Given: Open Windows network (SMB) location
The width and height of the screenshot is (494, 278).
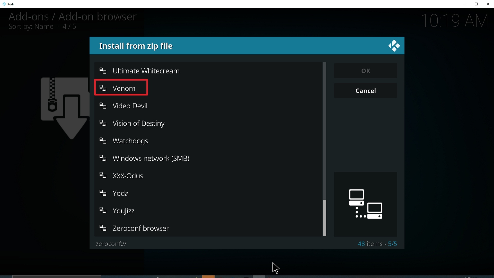Looking at the screenshot, I should (208, 159).
